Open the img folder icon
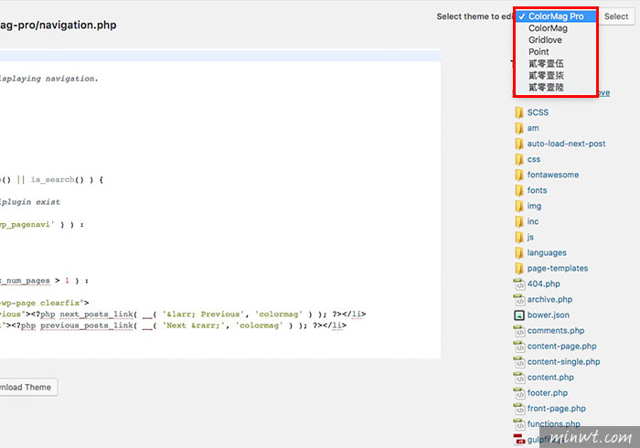The image size is (640, 448). [518, 206]
